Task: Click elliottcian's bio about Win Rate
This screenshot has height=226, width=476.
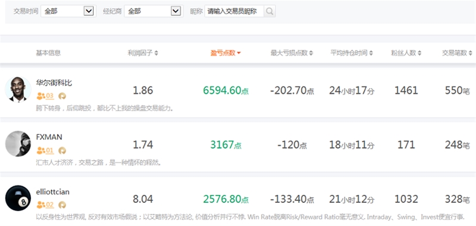Action: click(250, 217)
